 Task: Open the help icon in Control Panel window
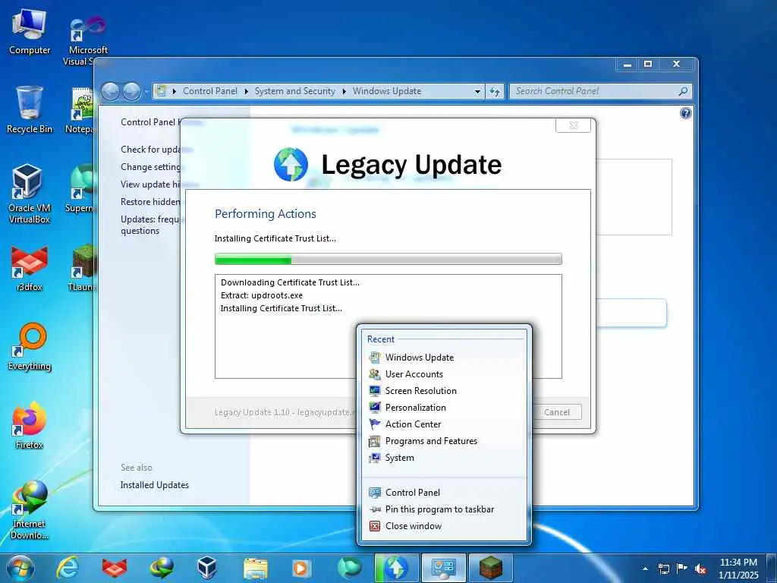(686, 113)
